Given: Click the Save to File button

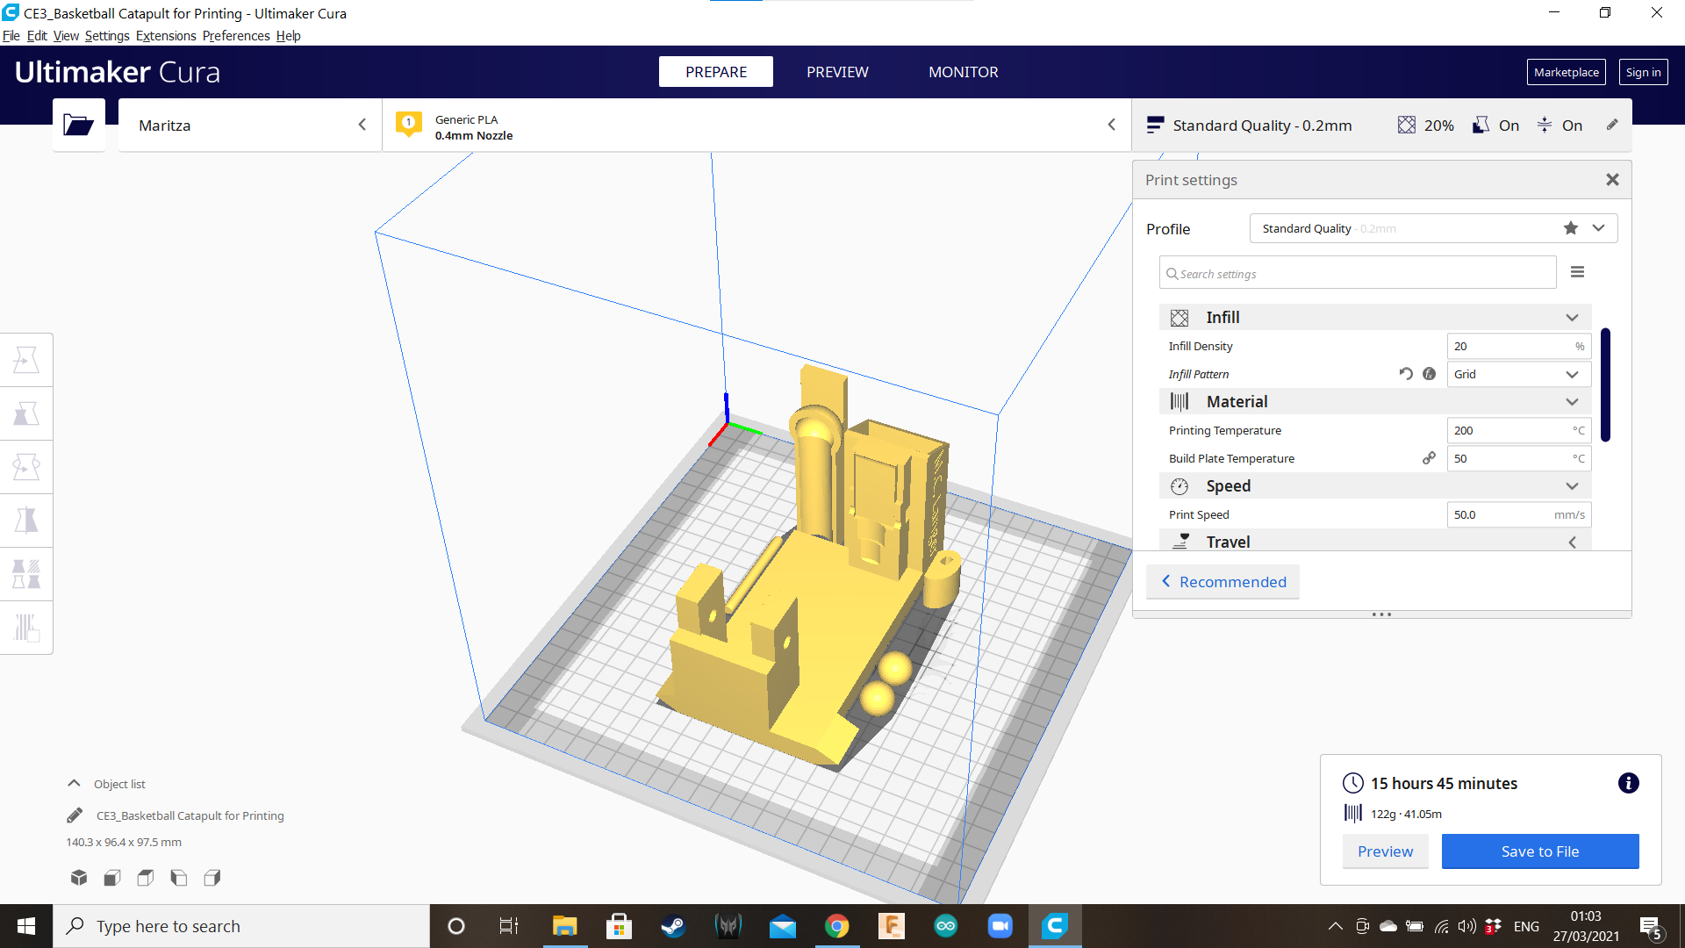Looking at the screenshot, I should click(x=1539, y=851).
